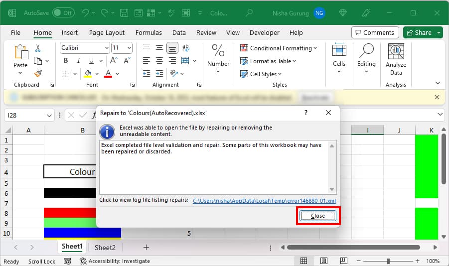This screenshot has height=266, width=449.
Task: Click the Copy icon
Action: coord(38,61)
